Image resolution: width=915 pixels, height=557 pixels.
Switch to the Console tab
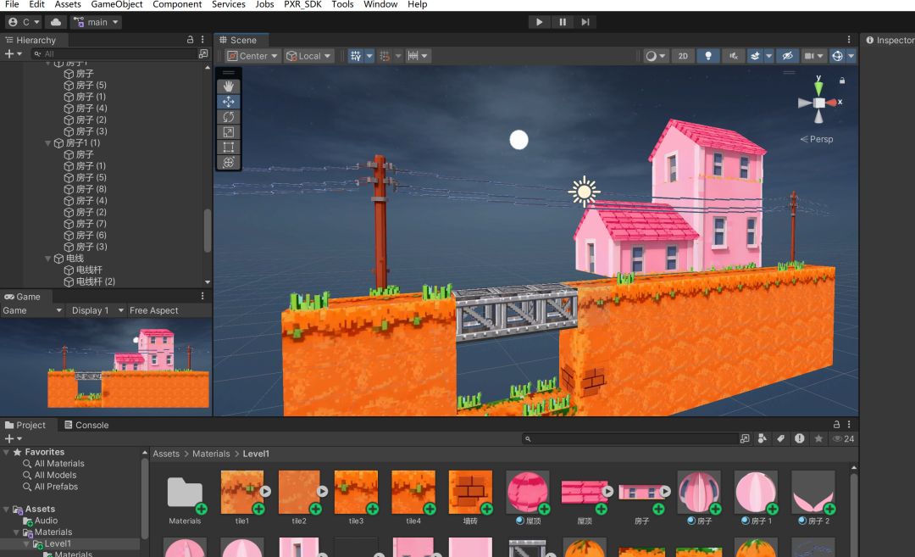pyautogui.click(x=86, y=425)
